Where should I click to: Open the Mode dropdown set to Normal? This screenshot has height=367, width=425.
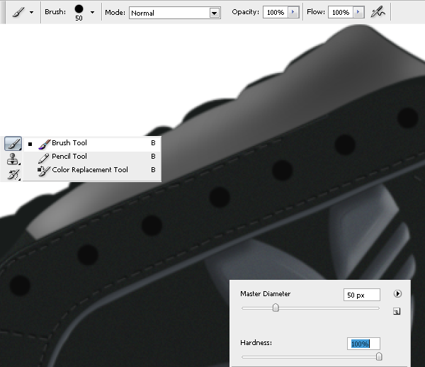[x=175, y=13]
